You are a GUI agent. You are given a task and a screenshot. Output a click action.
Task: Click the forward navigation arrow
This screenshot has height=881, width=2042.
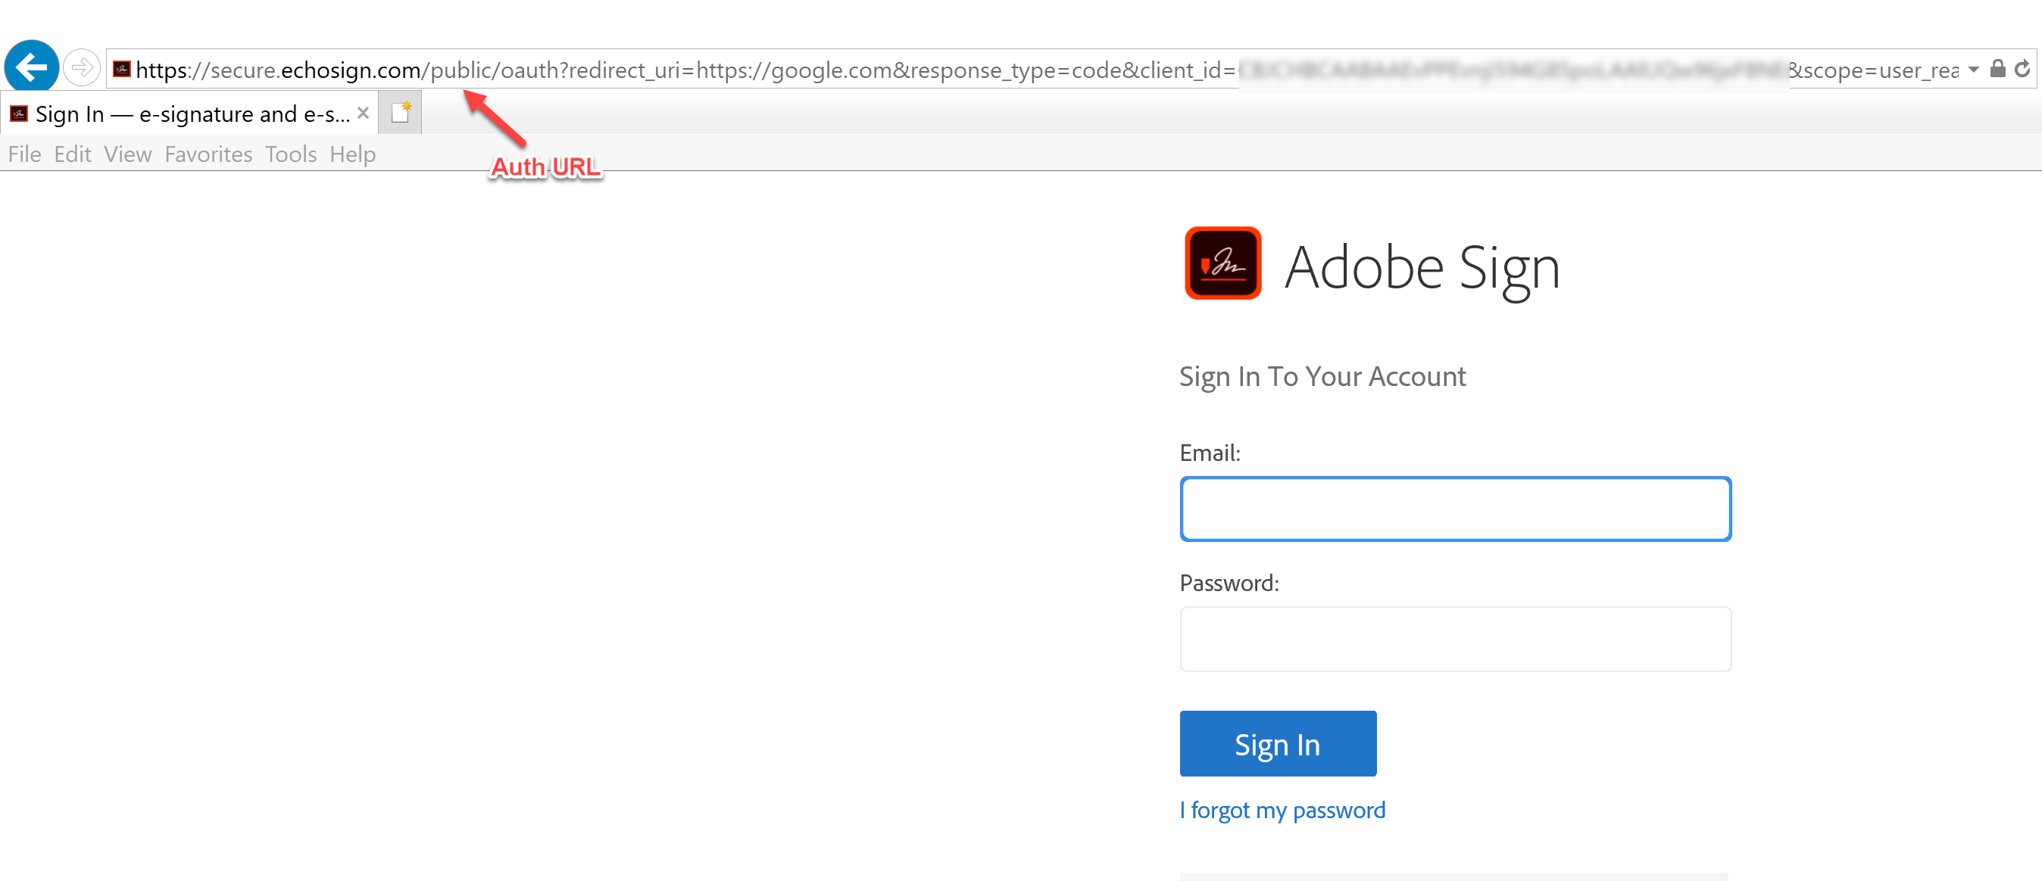point(82,67)
